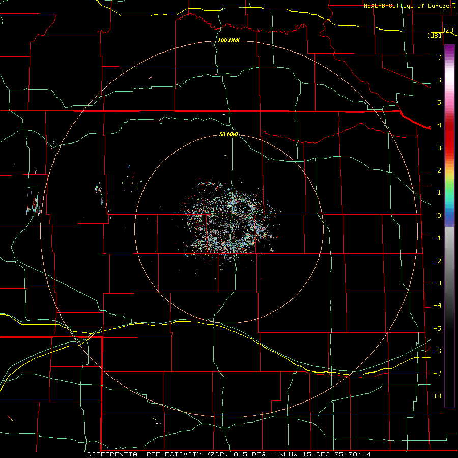Click the 4 value on the scale
This screenshot has width=458, height=458.
[439, 125]
